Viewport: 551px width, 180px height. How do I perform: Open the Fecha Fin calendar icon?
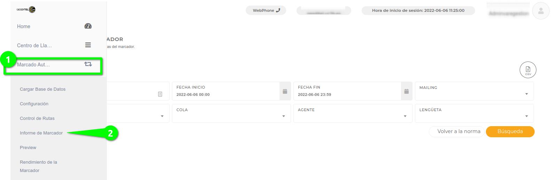coord(407,91)
